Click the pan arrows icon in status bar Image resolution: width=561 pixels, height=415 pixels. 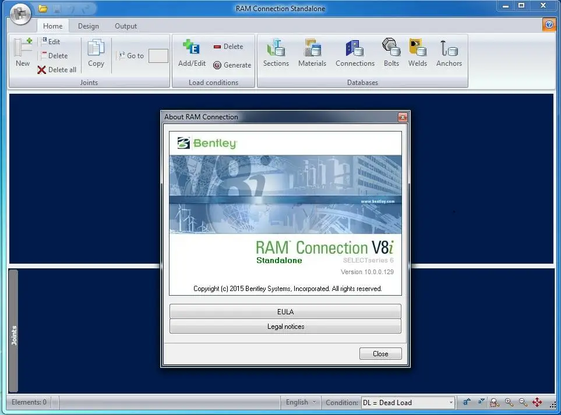click(x=537, y=402)
